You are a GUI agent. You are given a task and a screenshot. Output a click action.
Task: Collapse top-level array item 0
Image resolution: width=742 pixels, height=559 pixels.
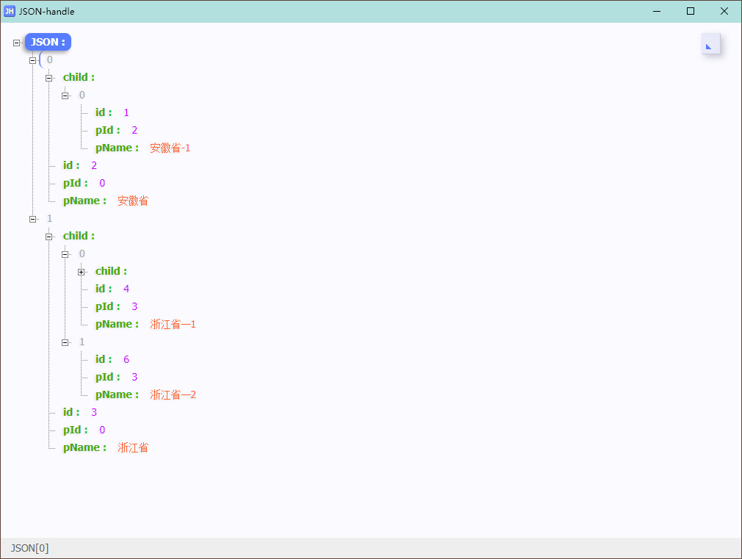32,60
